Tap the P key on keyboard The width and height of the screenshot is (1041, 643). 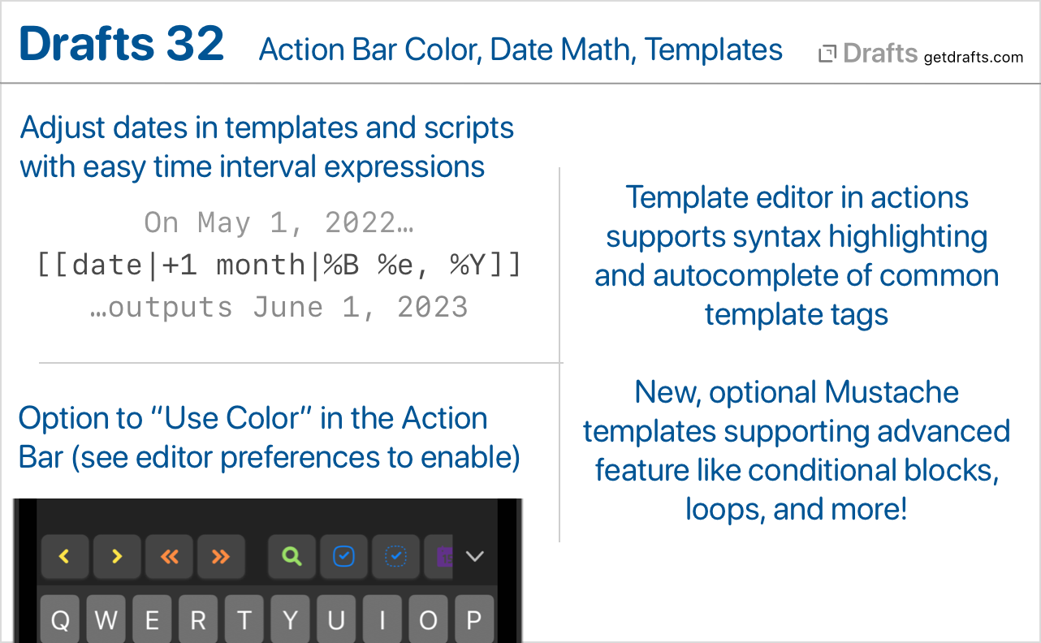point(474,619)
